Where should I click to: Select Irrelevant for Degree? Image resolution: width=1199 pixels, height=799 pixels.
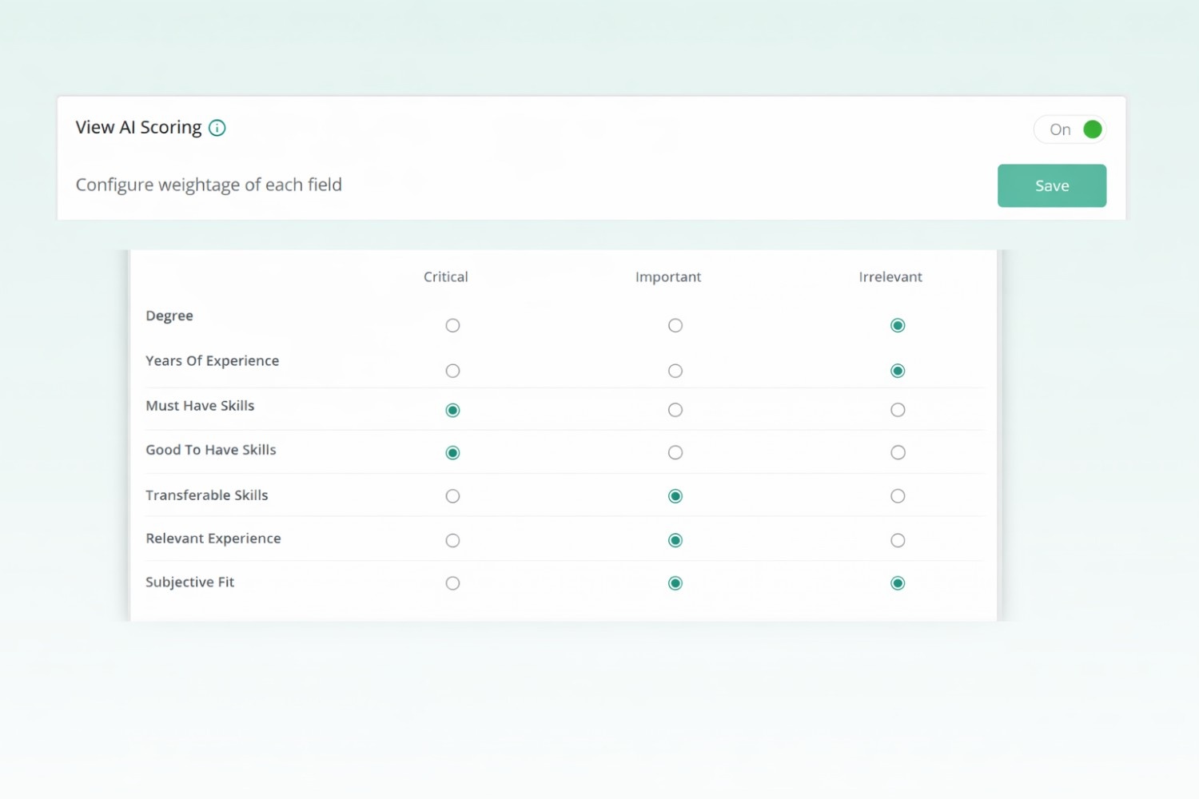pos(898,325)
